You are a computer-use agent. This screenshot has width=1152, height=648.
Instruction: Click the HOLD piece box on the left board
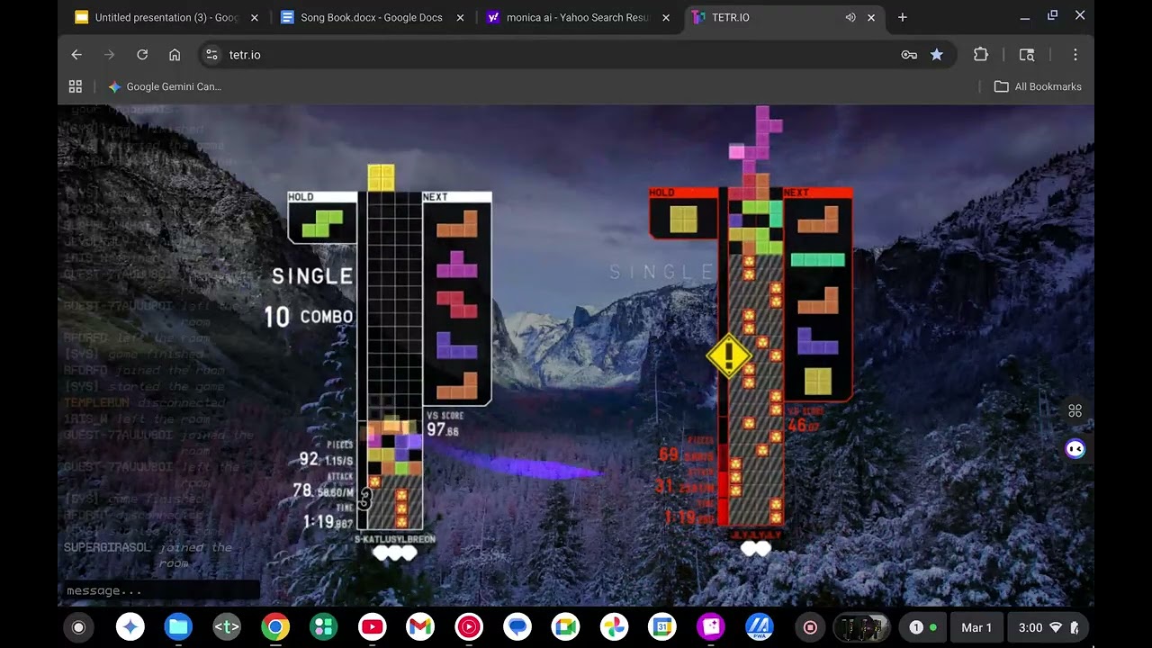[x=322, y=217]
